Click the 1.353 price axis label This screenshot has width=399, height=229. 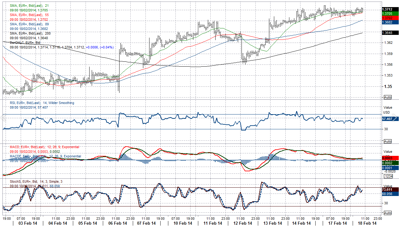pos(388,75)
